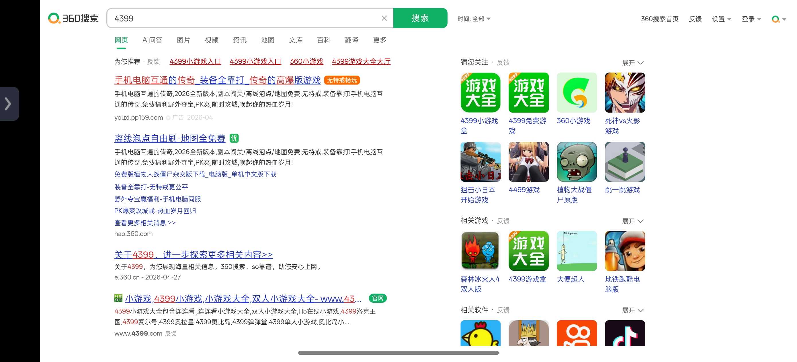
Task: Open the 时间: 全部 filter dropdown
Action: (x=474, y=19)
